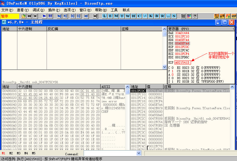Open the Executable modules window (E button)
The width and height of the screenshot is (237, 161).
click(x=111, y=16)
